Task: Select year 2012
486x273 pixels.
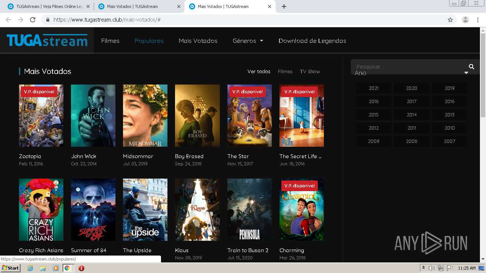Action: (374, 128)
